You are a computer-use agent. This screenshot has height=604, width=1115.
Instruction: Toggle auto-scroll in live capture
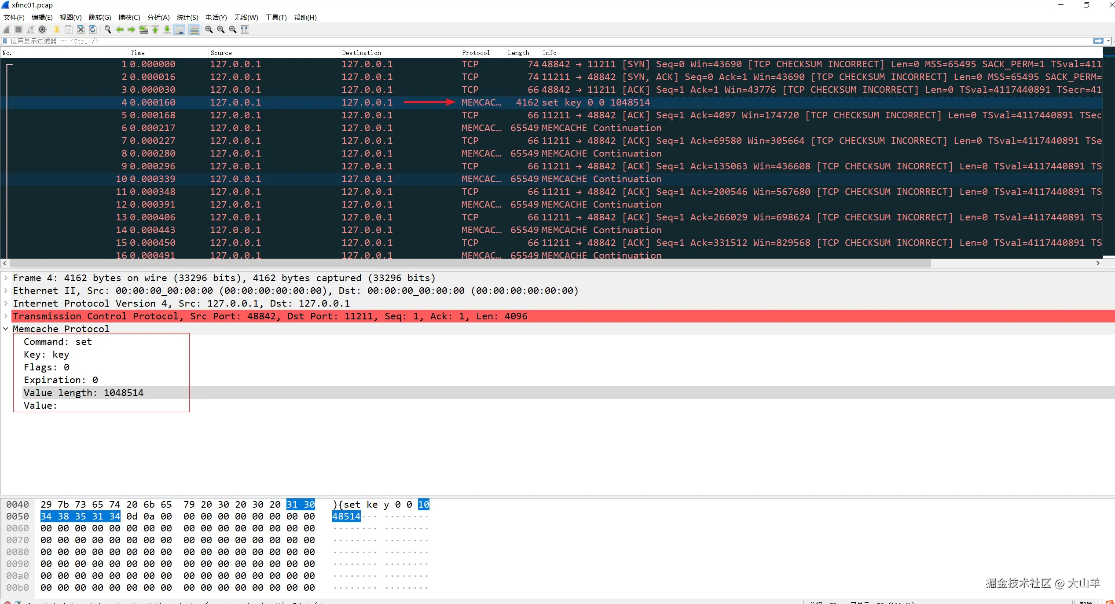click(x=180, y=29)
